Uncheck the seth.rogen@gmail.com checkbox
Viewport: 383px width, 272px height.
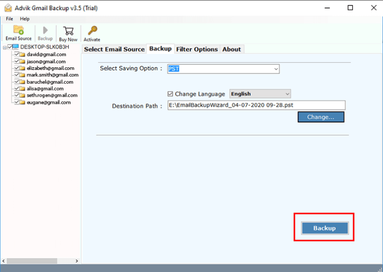tap(16, 95)
